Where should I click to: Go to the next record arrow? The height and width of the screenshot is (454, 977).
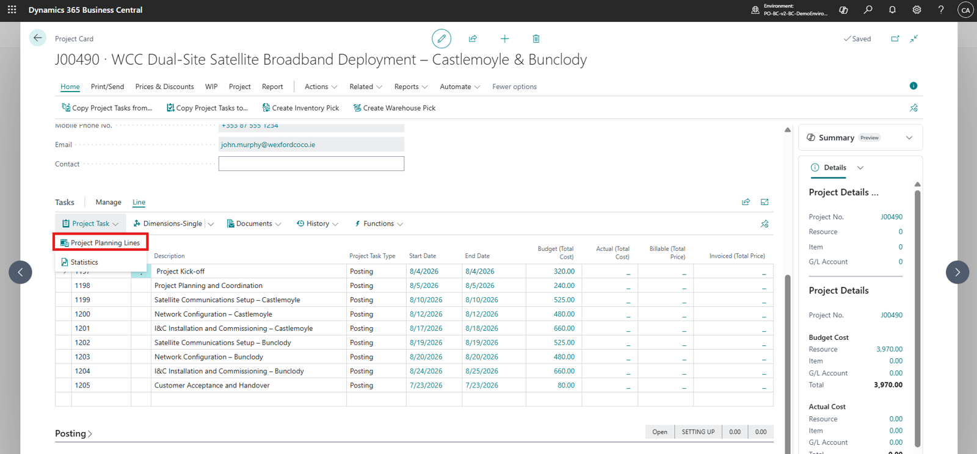coord(957,272)
